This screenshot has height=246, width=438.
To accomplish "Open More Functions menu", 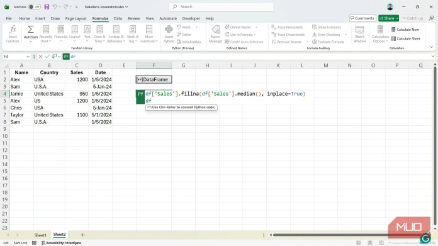I will (149, 34).
